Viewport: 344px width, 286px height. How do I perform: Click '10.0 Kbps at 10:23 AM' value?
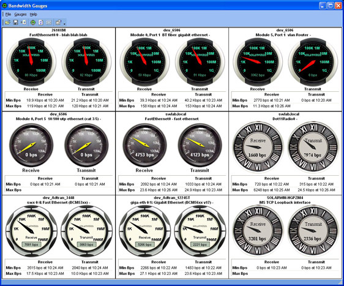coord(90,274)
